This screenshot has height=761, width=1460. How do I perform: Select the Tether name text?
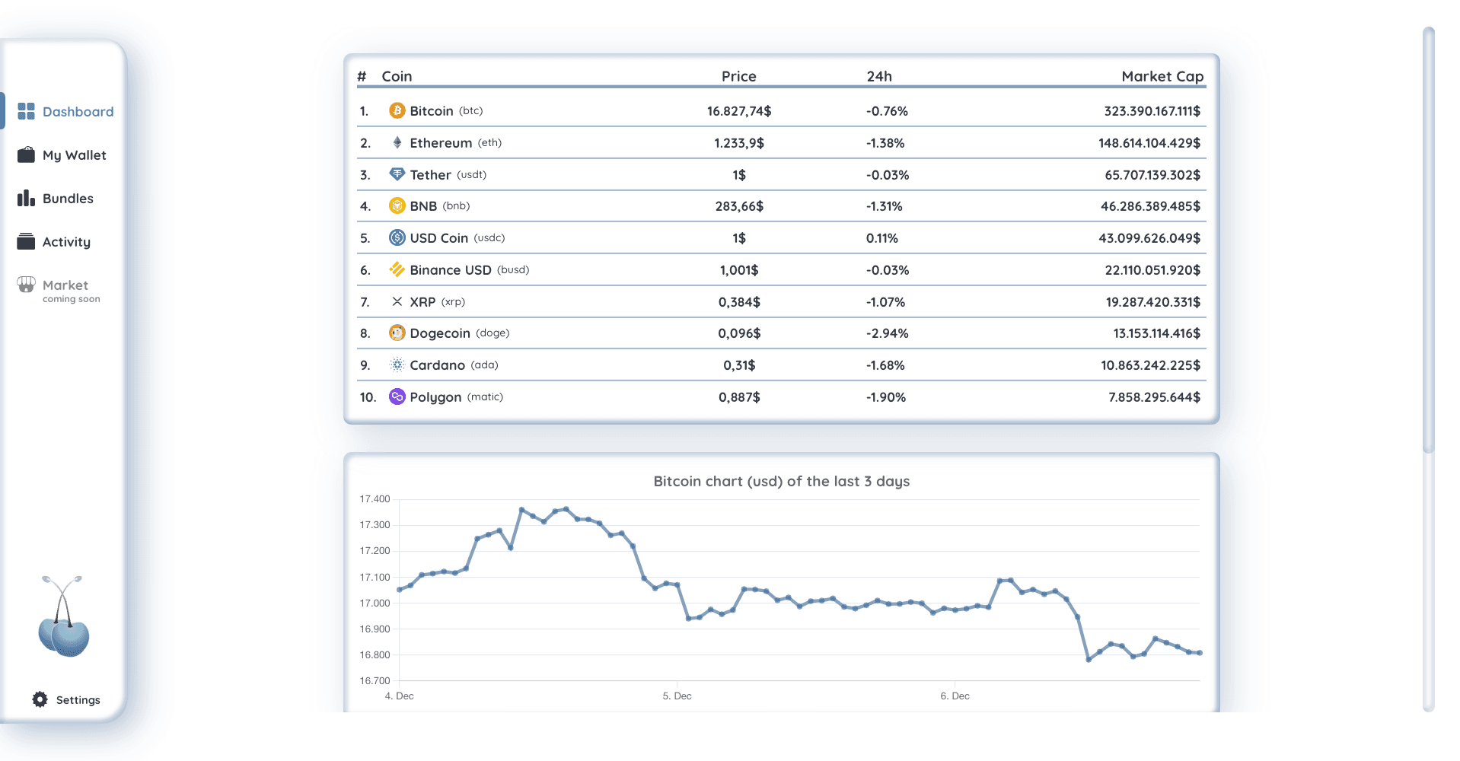tap(430, 175)
